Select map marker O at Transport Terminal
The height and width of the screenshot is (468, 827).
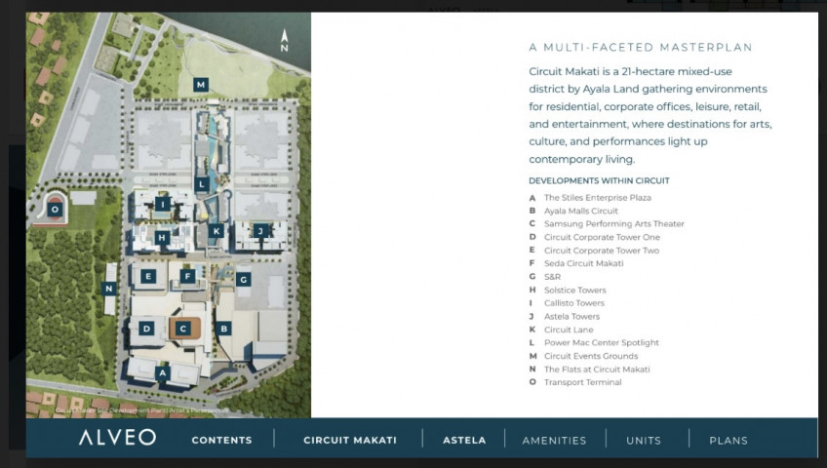tap(55, 210)
